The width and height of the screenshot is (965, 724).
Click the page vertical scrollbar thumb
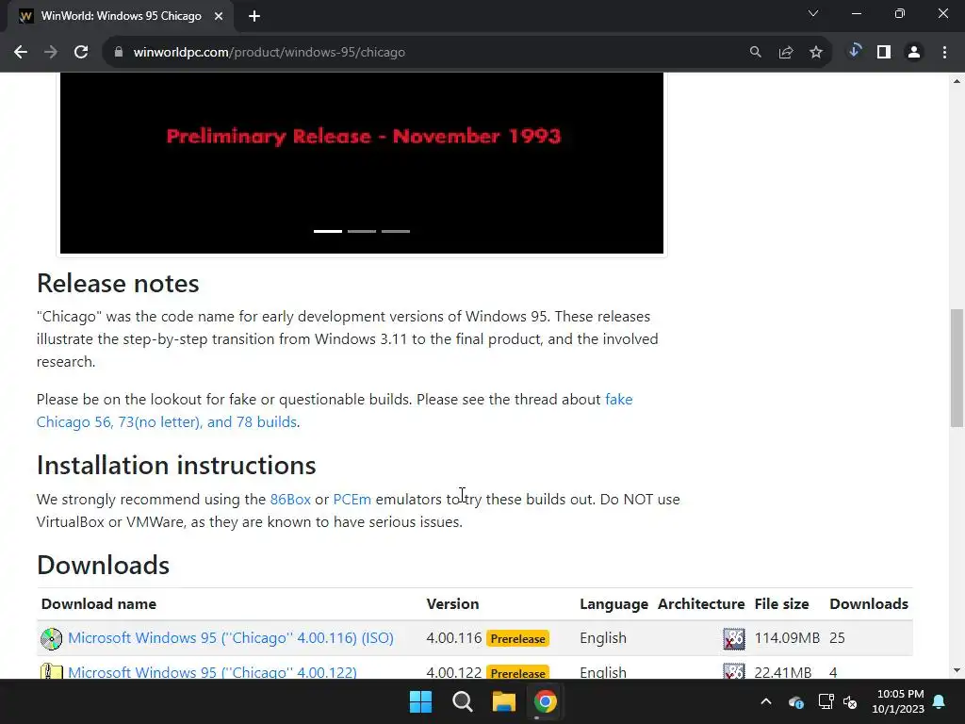coord(957,368)
